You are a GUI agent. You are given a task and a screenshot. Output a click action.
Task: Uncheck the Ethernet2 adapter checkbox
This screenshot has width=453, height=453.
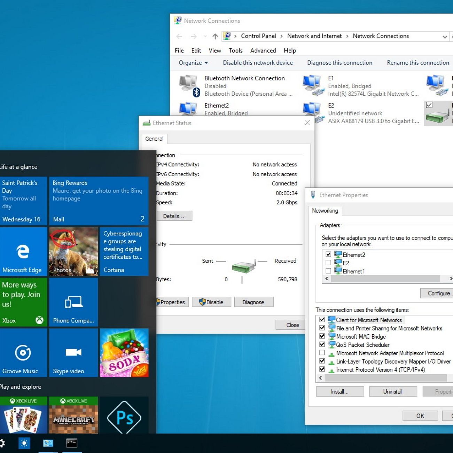click(x=328, y=255)
